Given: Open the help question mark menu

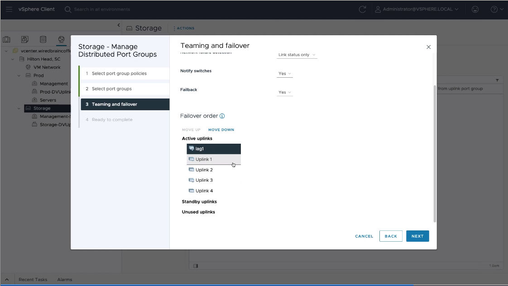Looking at the screenshot, I should click(x=496, y=9).
